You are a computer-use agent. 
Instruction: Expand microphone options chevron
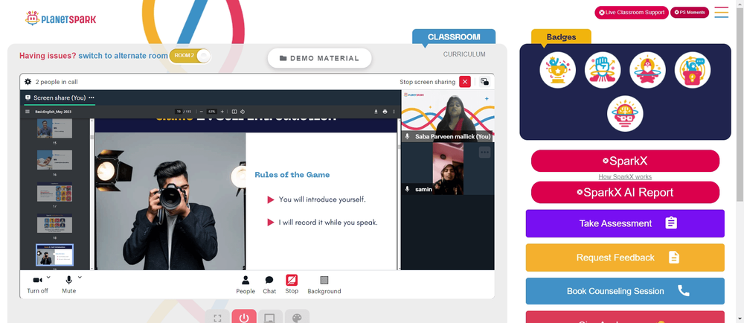point(80,278)
